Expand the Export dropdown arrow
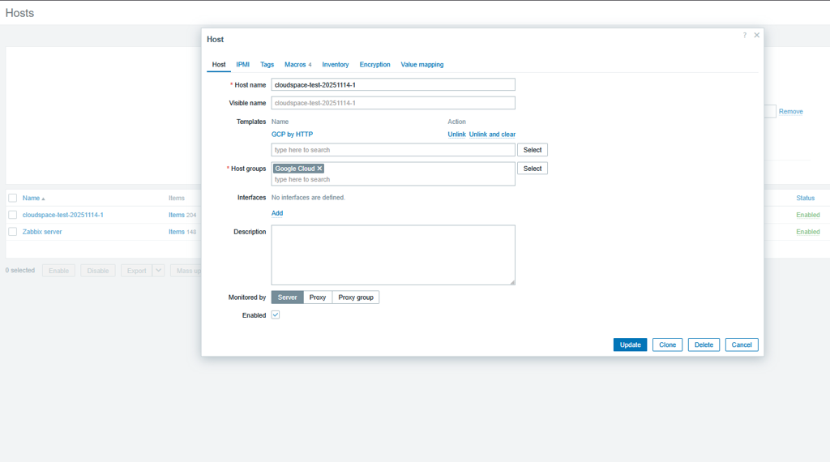Viewport: 830px width, 462px height. coord(158,271)
